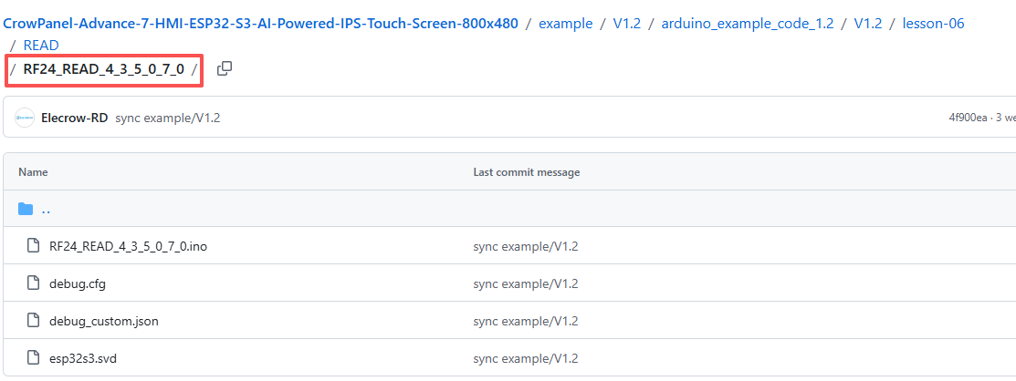The image size is (1016, 381).
Task: Open esp32s3.svd file
Action: (x=83, y=357)
